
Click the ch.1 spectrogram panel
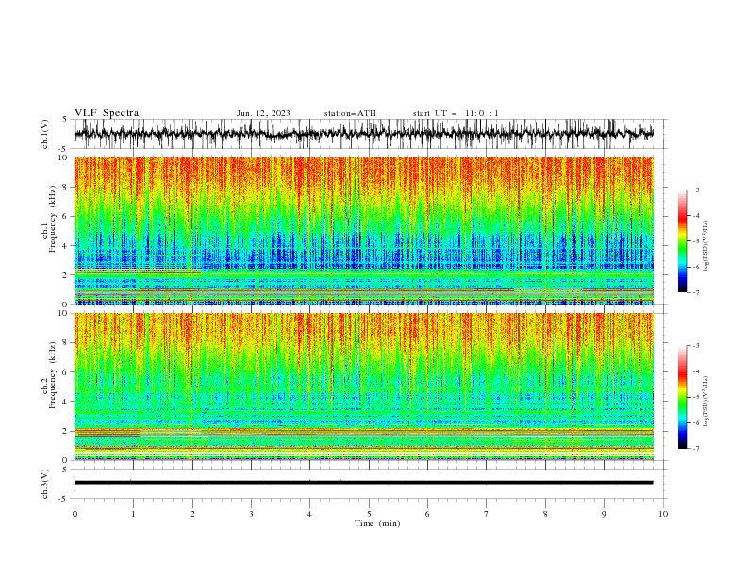(364, 230)
